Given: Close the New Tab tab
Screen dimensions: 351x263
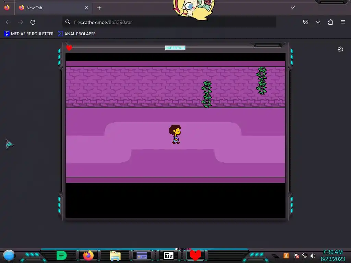Looking at the screenshot, I should point(86,8).
